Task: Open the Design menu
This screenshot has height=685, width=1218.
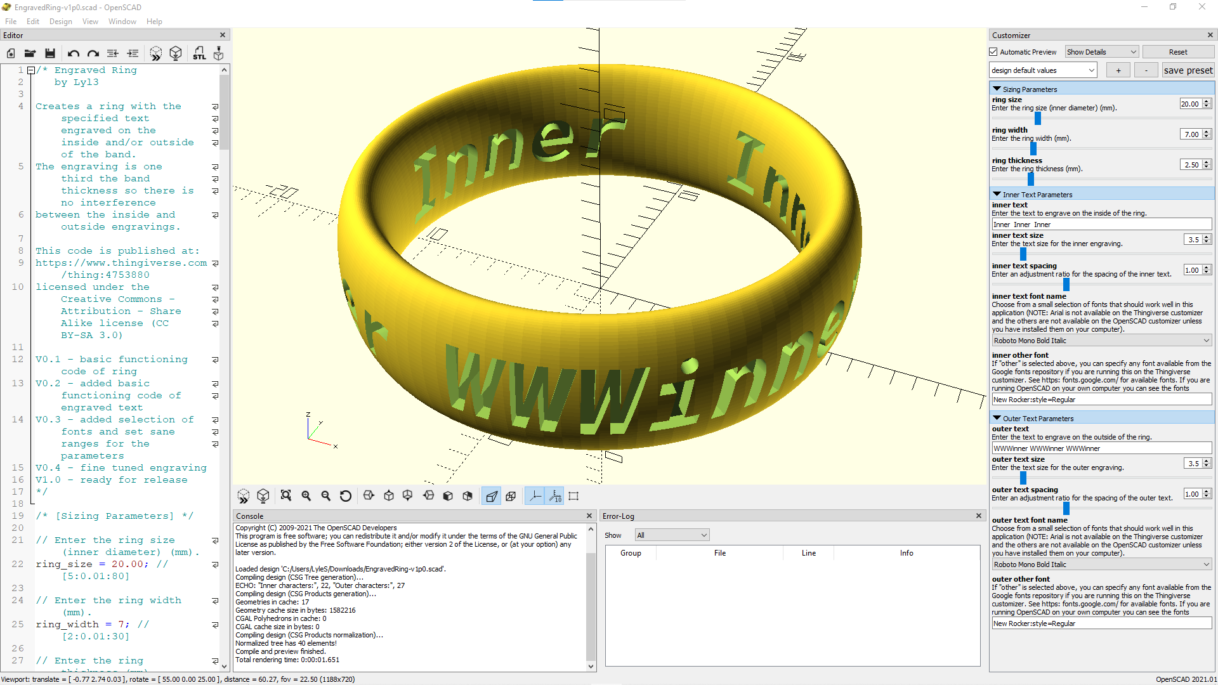Action: 61,21
